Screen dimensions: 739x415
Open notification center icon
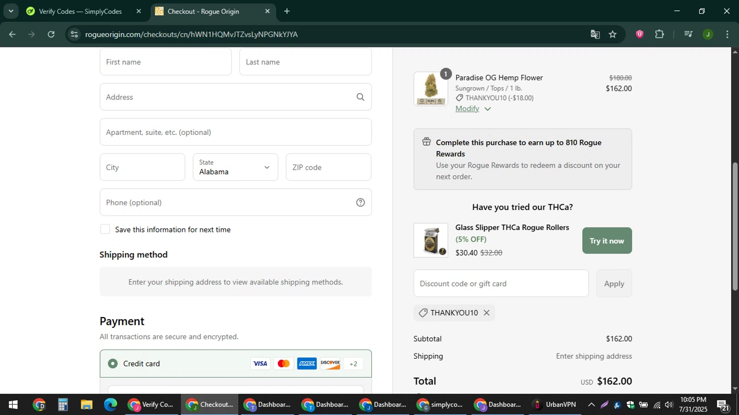723,406
